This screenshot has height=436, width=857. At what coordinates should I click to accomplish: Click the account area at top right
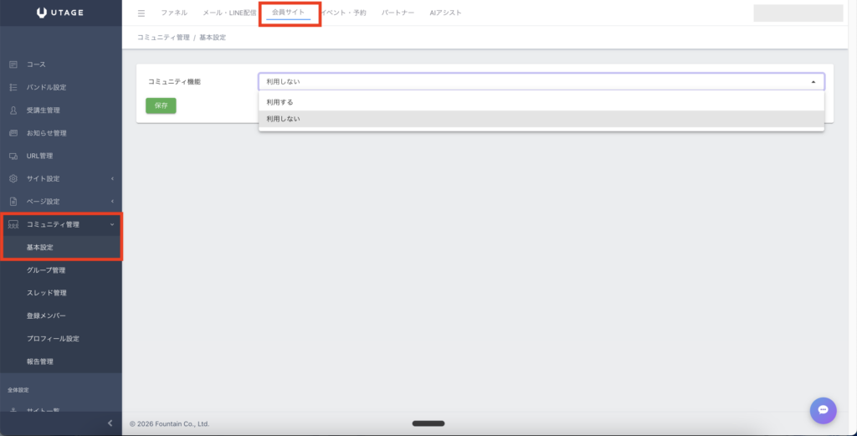pyautogui.click(x=798, y=13)
